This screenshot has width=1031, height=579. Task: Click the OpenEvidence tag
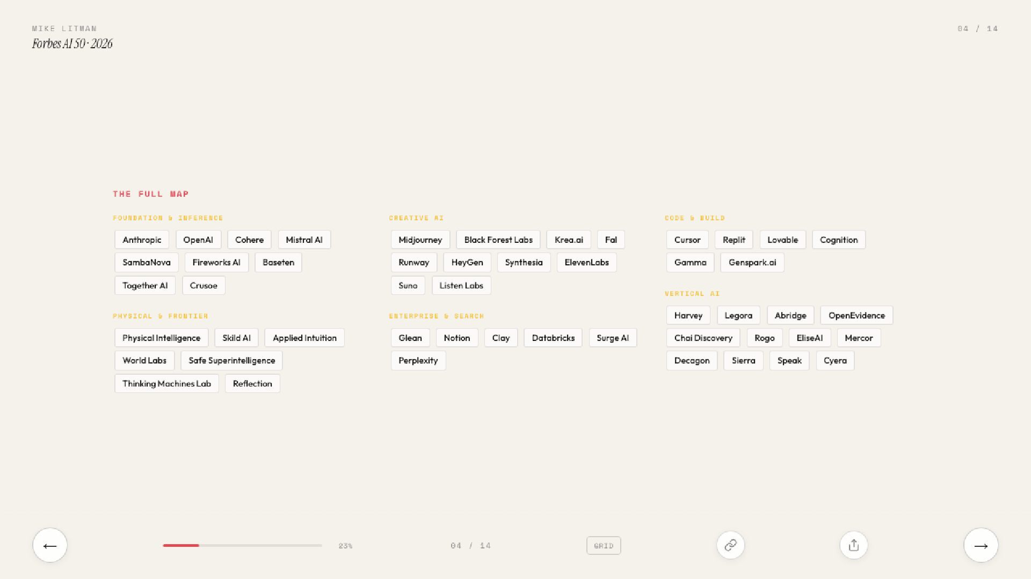pos(856,315)
